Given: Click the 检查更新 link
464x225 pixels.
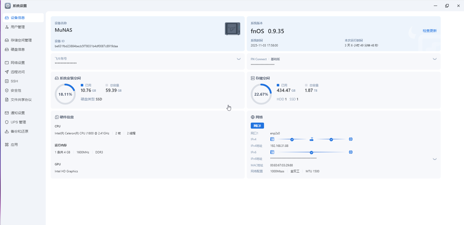Looking at the screenshot, I should (429, 31).
